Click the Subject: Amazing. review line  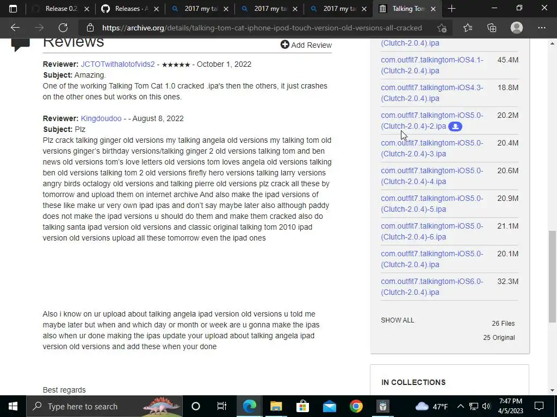[x=75, y=75]
